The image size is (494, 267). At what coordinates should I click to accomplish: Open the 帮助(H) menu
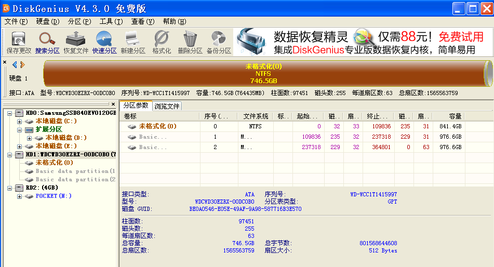pyautogui.click(x=175, y=21)
